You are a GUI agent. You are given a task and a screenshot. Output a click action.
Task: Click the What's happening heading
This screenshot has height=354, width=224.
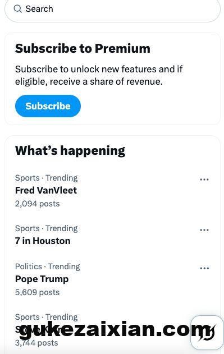tap(70, 150)
